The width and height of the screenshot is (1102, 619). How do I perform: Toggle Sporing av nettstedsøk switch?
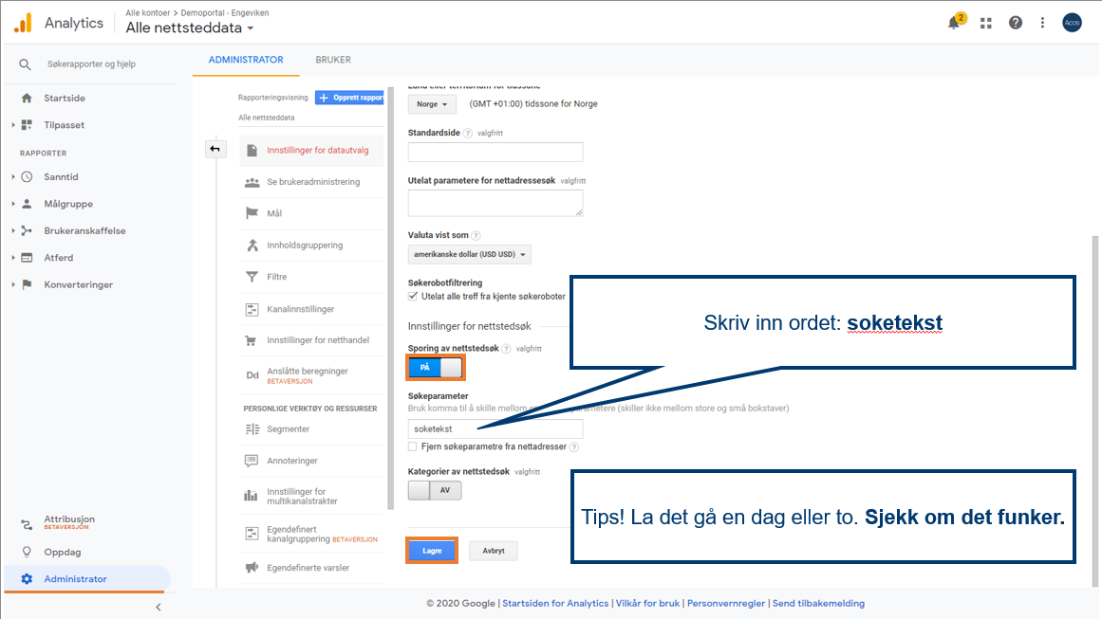pyautogui.click(x=436, y=368)
